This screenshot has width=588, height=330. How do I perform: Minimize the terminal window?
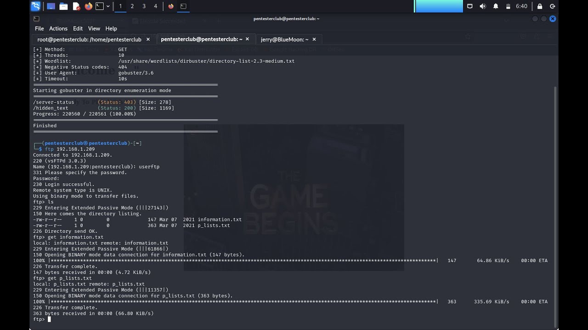click(x=535, y=19)
